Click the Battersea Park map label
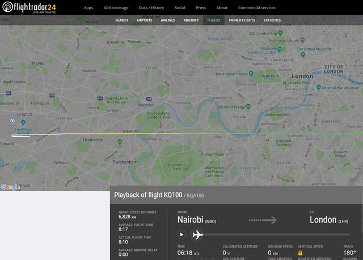Viewport: 363px width, 260px height. 277,115
